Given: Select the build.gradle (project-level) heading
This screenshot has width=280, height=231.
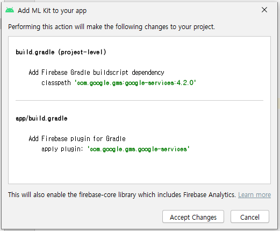Looking at the screenshot, I should (61, 52).
